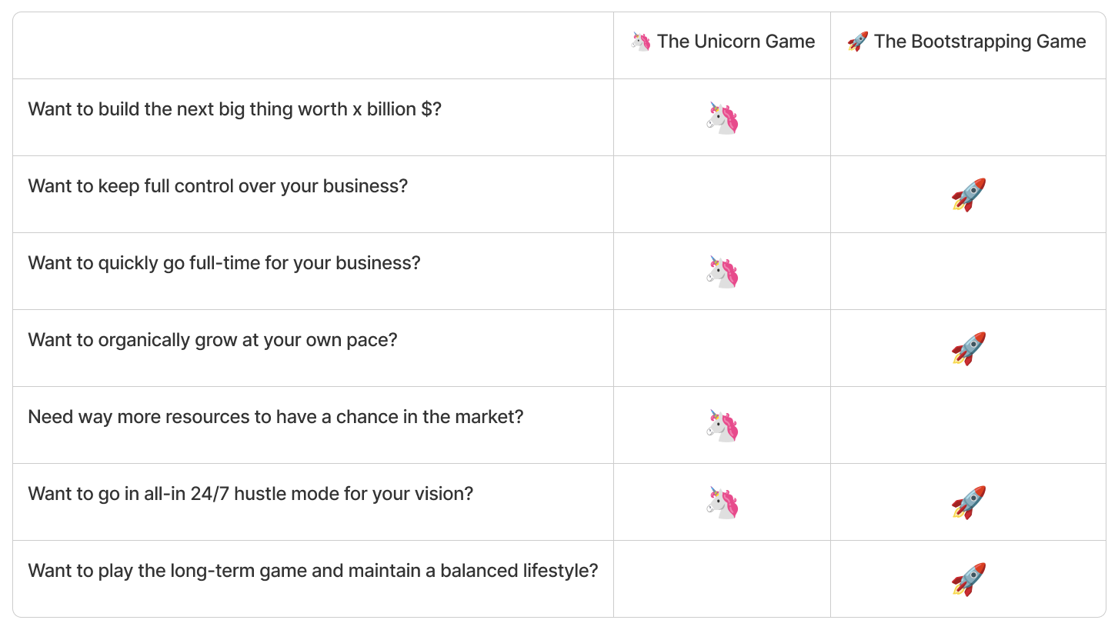The height and width of the screenshot is (630, 1118).
Task: Click the unicorn icon in the more resources row
Action: tap(723, 425)
